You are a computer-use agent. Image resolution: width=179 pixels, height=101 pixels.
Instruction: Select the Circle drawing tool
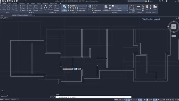tap(9, 8)
